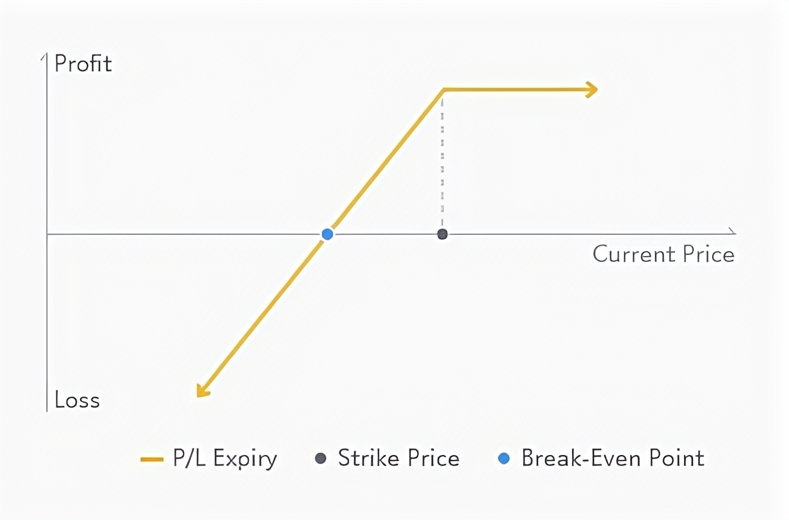Click the P/L Expiry legend text

coord(225,458)
